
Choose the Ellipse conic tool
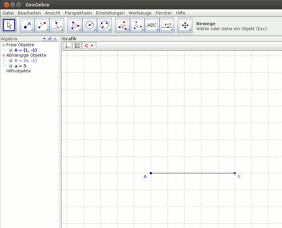pyautogui.click(x=104, y=25)
